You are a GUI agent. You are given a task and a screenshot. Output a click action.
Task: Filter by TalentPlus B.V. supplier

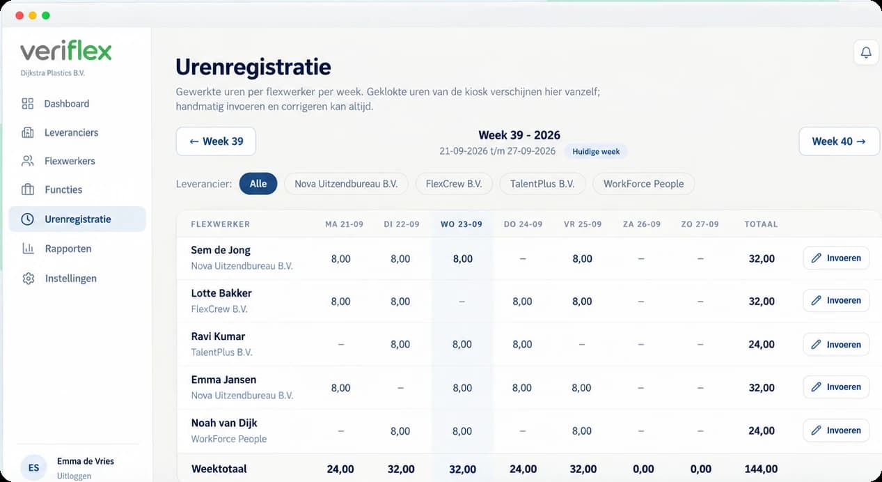click(x=542, y=184)
